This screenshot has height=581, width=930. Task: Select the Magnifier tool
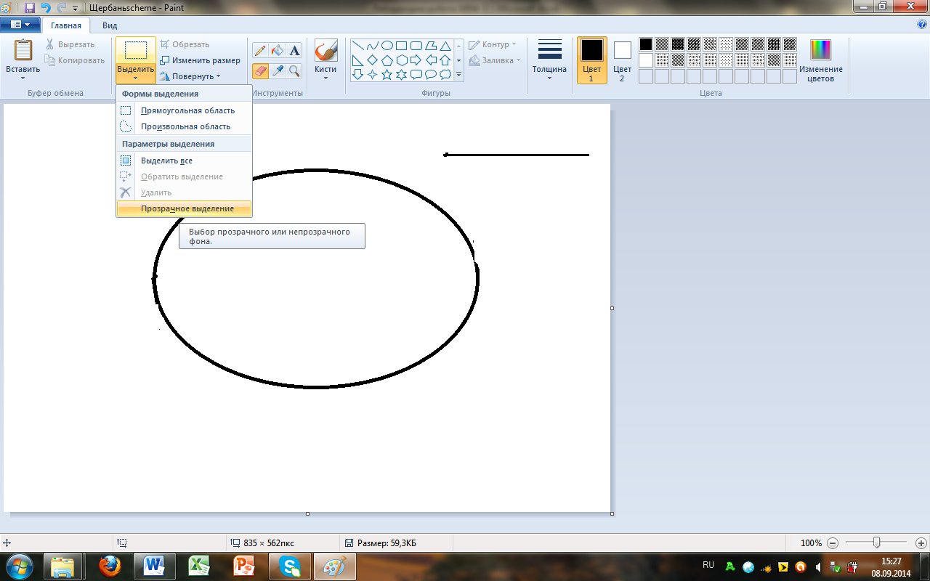(x=294, y=70)
